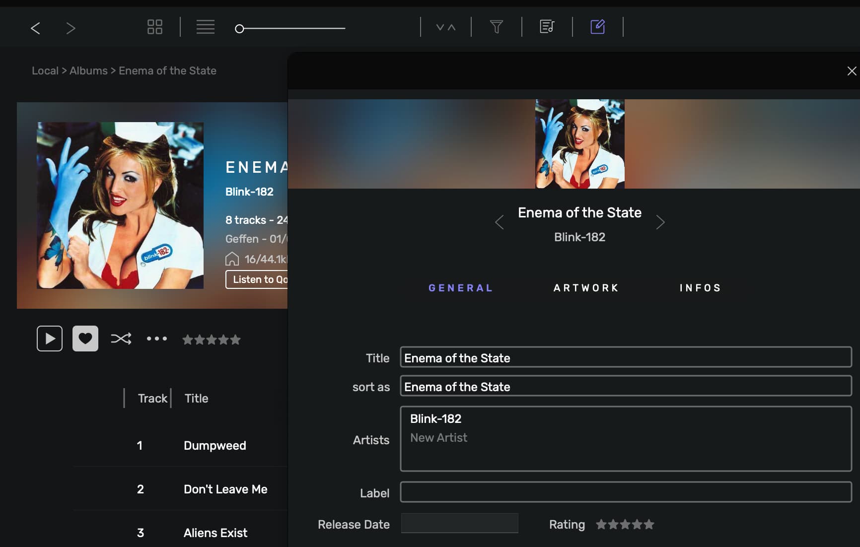Switch to list view layout

coord(206,27)
